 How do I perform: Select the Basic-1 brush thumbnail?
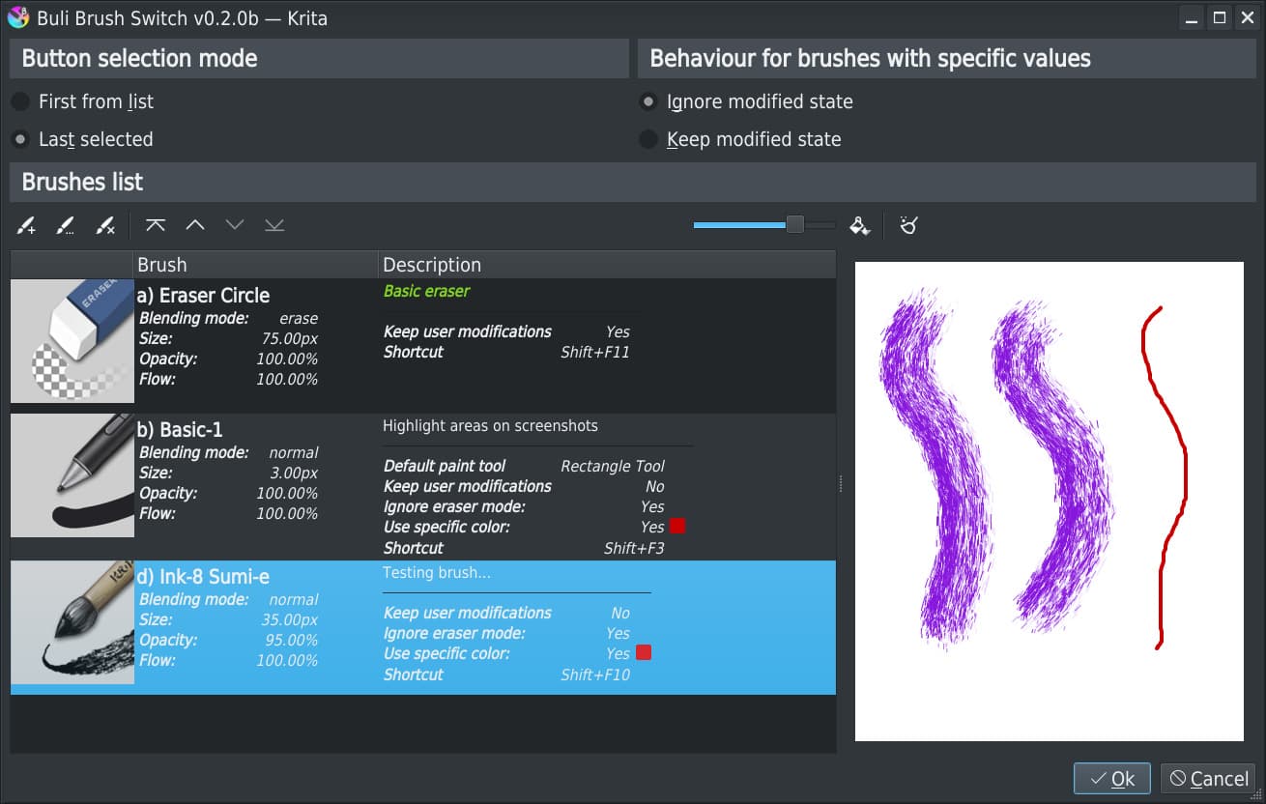(x=72, y=475)
